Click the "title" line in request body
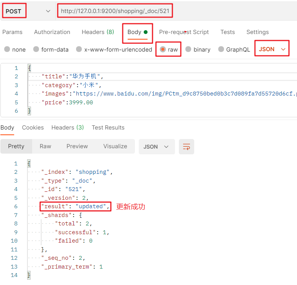Image resolution: width=297 pixels, height=285 pixels. point(72,76)
